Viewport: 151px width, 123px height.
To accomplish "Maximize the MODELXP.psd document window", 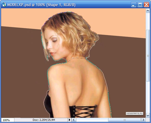I will click(x=140, y=5).
